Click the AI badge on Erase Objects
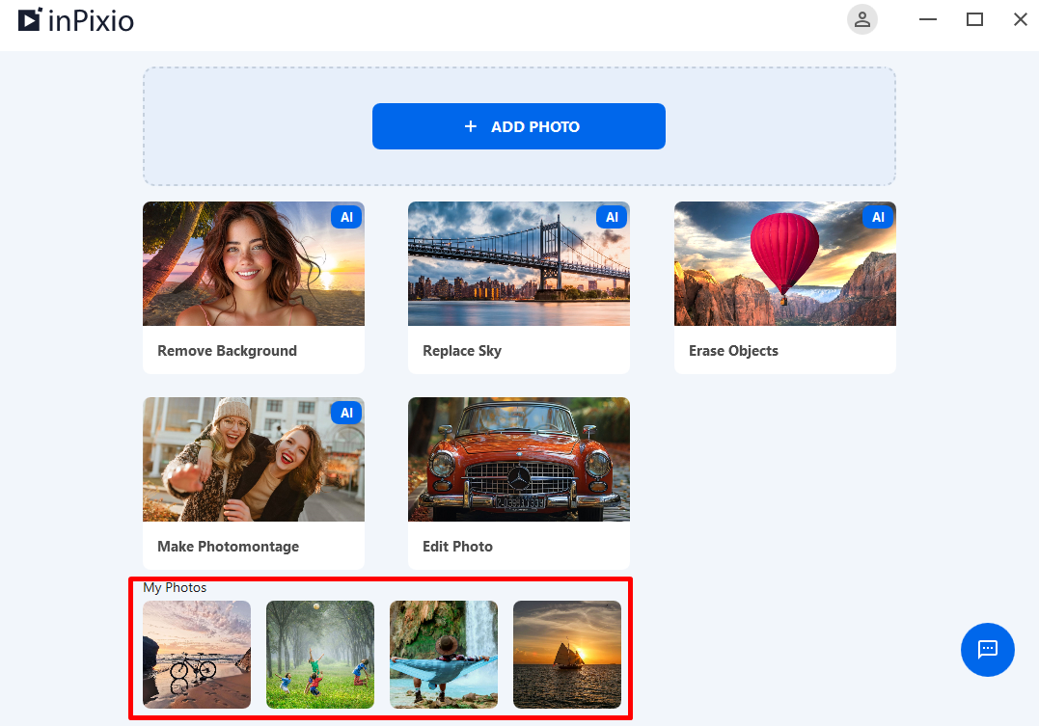The width and height of the screenshot is (1039, 726). click(x=878, y=217)
